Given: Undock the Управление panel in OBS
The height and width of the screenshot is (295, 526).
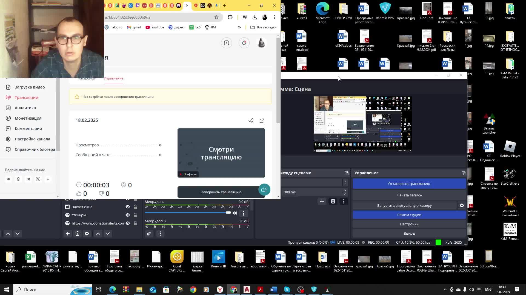Looking at the screenshot, I should tap(464, 173).
